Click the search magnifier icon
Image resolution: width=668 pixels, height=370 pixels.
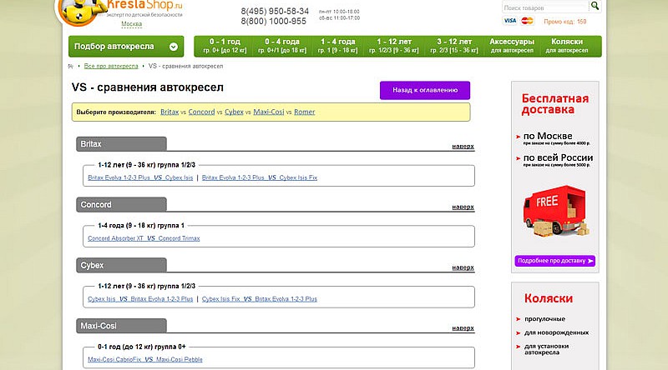tap(595, 6)
